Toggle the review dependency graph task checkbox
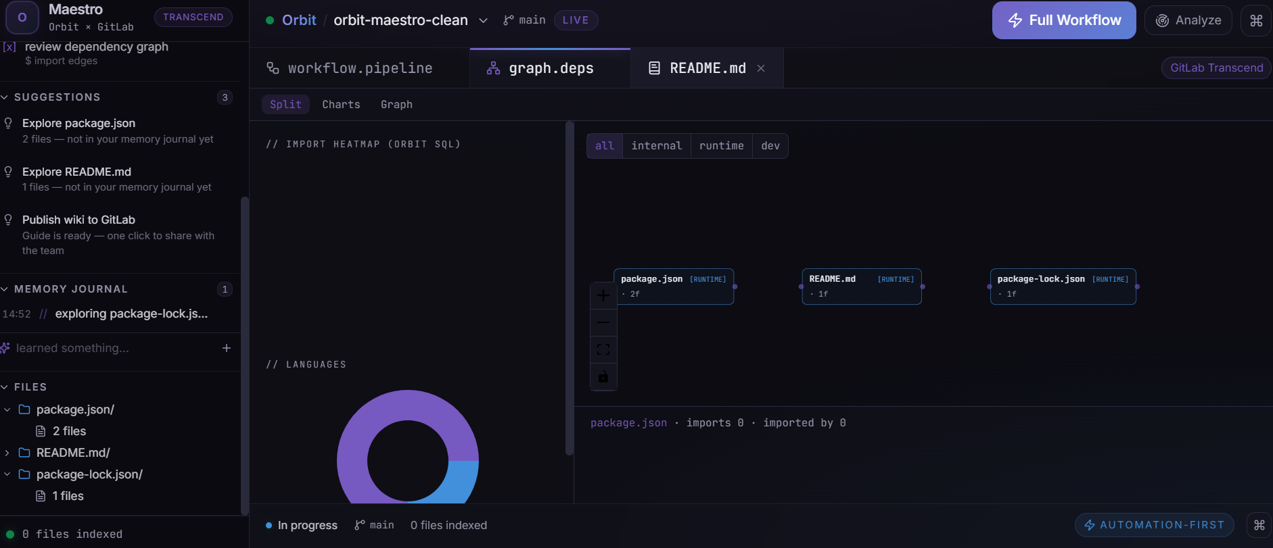 (9, 47)
